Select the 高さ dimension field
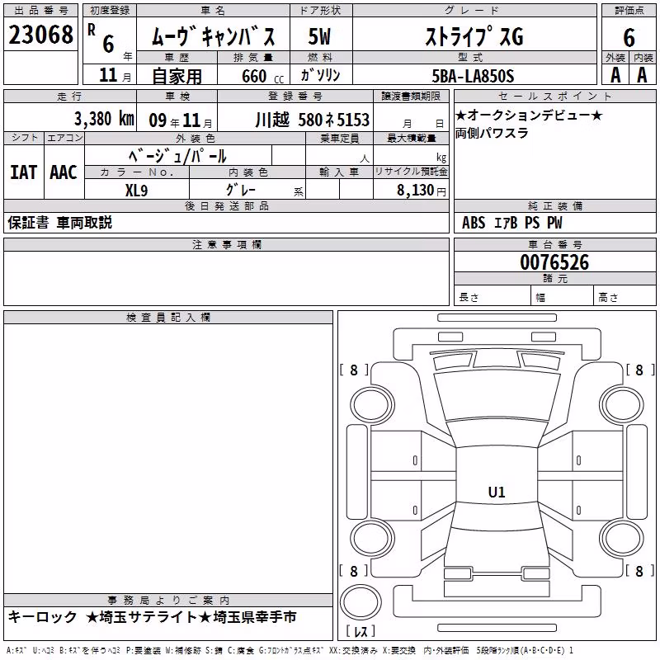Viewport: 660px width, 660px height. click(x=625, y=295)
